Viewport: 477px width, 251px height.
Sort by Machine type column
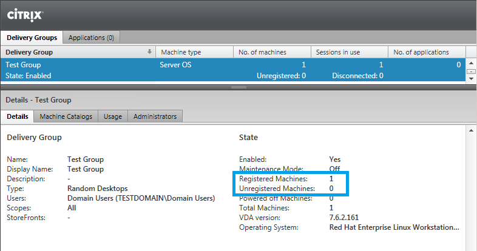[194, 52]
